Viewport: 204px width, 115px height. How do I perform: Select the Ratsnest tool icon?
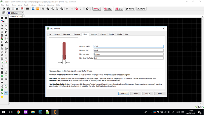(x=2, y=87)
